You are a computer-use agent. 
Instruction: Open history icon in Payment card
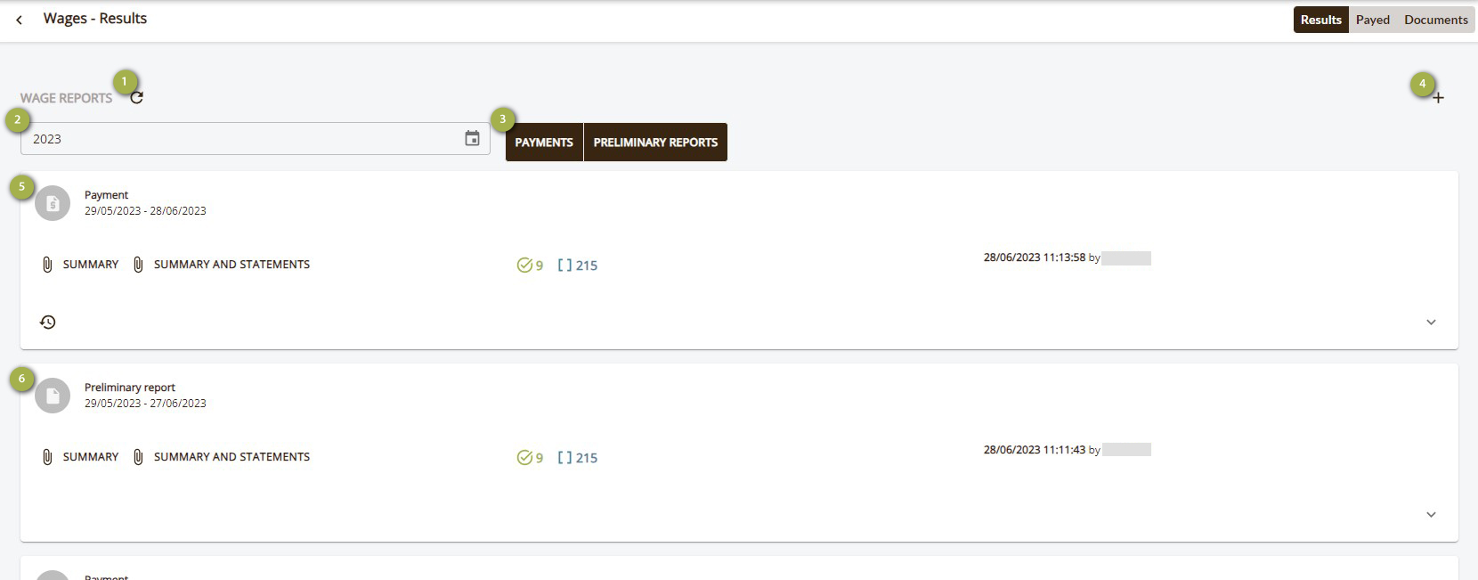(x=48, y=322)
